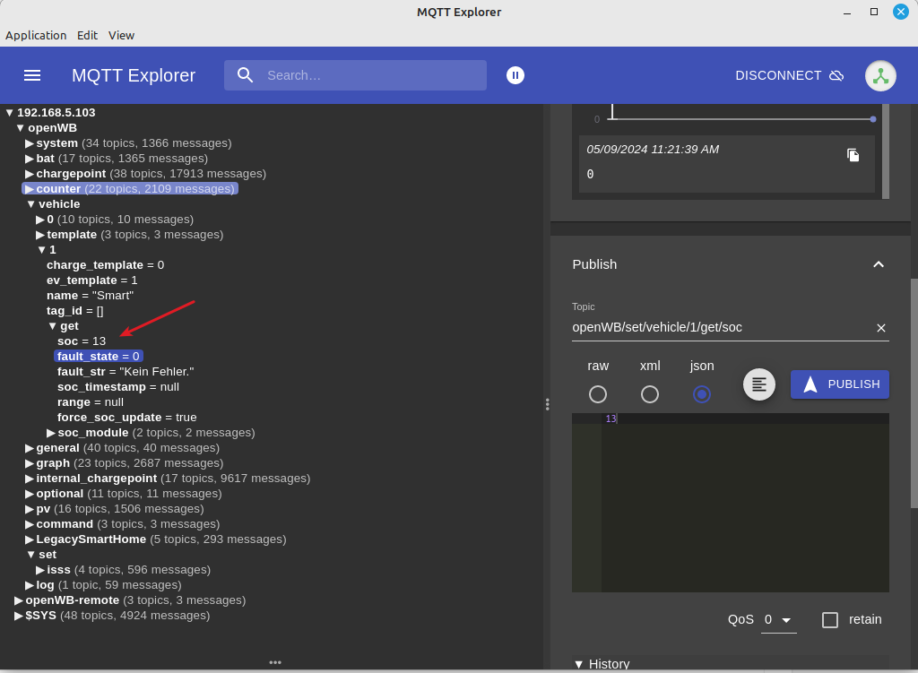The image size is (918, 673).
Task: Select the tag_id = [] topic
Action: point(75,311)
